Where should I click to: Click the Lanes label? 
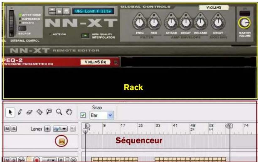click(x=36, y=129)
